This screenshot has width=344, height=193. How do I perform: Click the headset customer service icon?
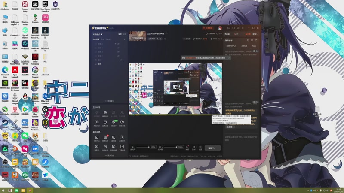[x=233, y=28]
